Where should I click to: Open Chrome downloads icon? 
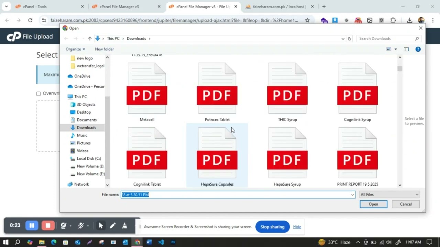coord(410,20)
